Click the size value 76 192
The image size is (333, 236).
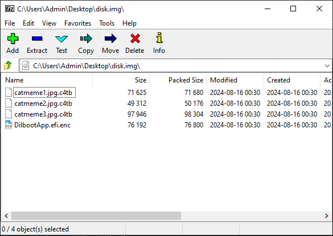pyautogui.click(x=137, y=125)
